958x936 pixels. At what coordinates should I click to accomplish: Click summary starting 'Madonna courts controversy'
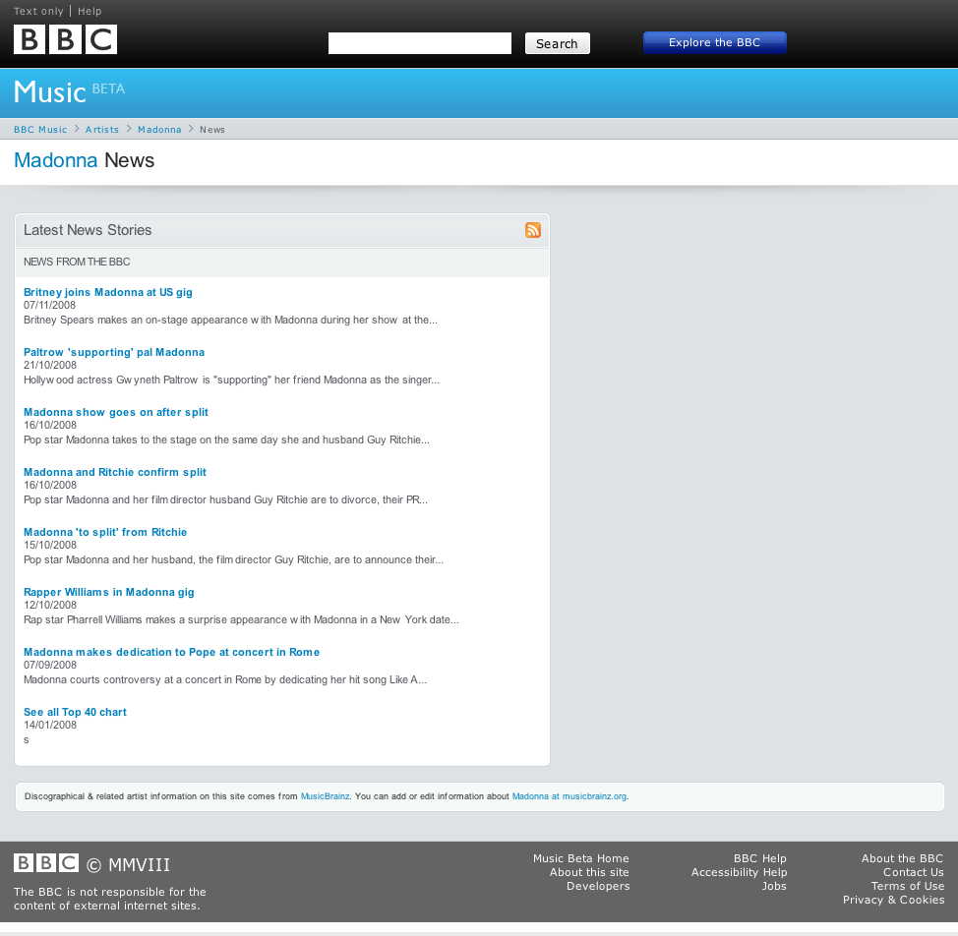[225, 679]
